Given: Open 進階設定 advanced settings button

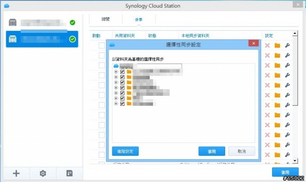Looking at the screenshot, I should (125, 152).
